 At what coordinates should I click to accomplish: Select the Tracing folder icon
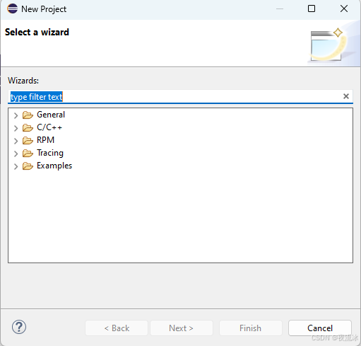(x=28, y=154)
